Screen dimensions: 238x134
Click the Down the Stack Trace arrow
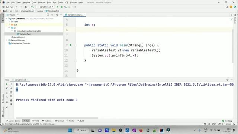tap(11, 88)
